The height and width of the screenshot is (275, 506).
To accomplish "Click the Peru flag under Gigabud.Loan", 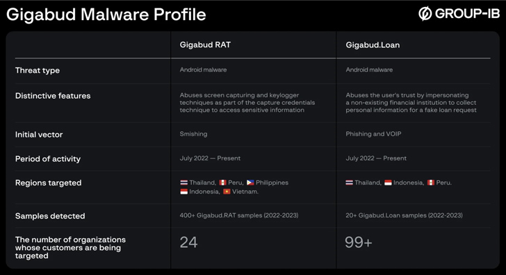I will pyautogui.click(x=431, y=183).
